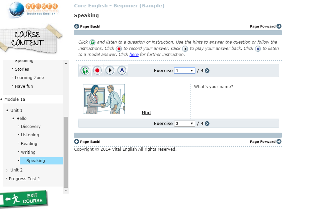The width and height of the screenshot is (309, 209).
Task: Click the inline play icon in instructions
Action: coord(185,49)
